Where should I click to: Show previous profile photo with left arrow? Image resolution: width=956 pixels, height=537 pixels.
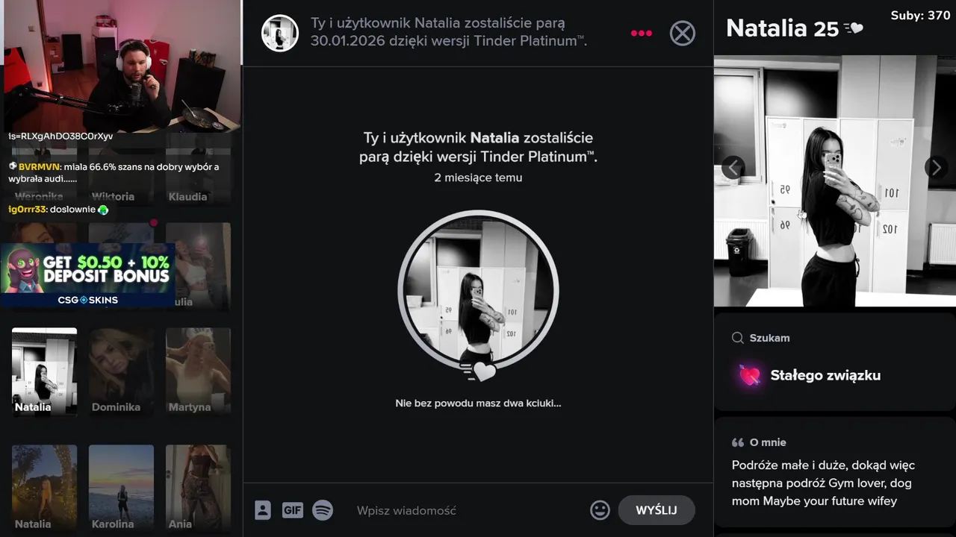pyautogui.click(x=733, y=168)
